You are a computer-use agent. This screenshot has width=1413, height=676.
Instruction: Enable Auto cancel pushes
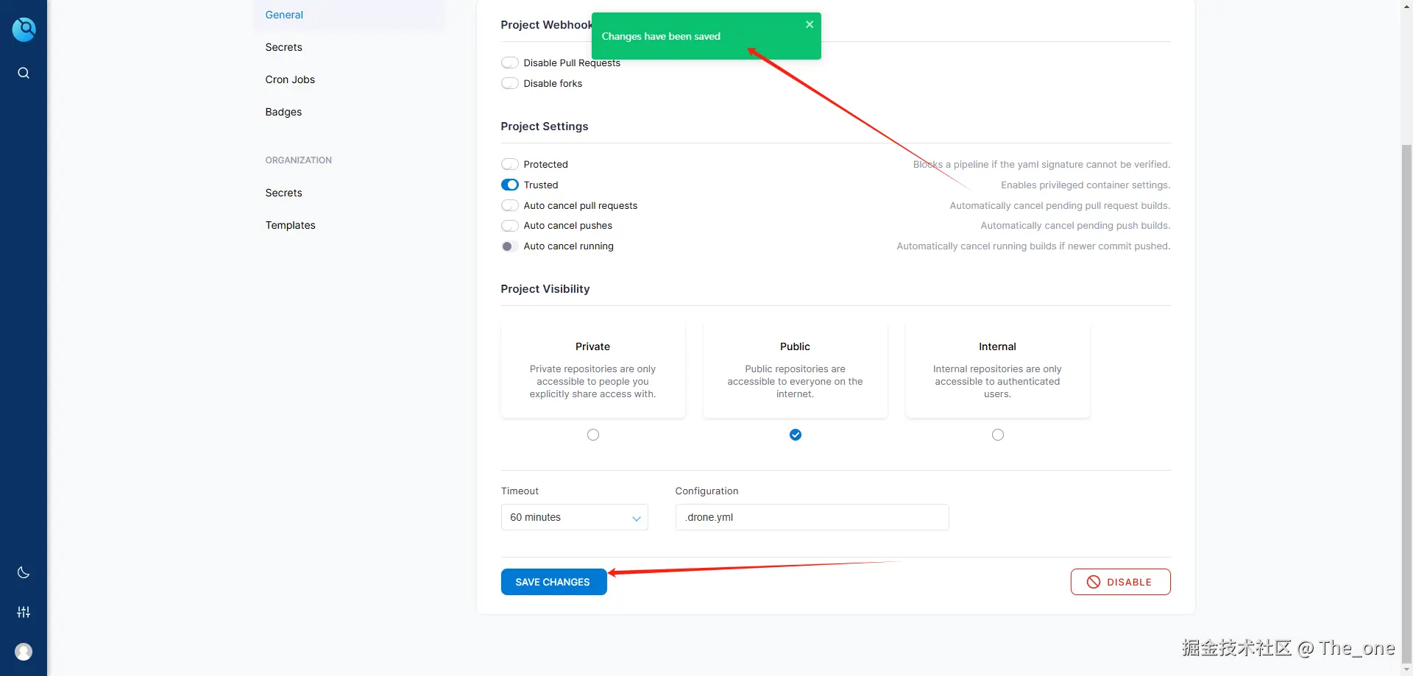(x=510, y=226)
